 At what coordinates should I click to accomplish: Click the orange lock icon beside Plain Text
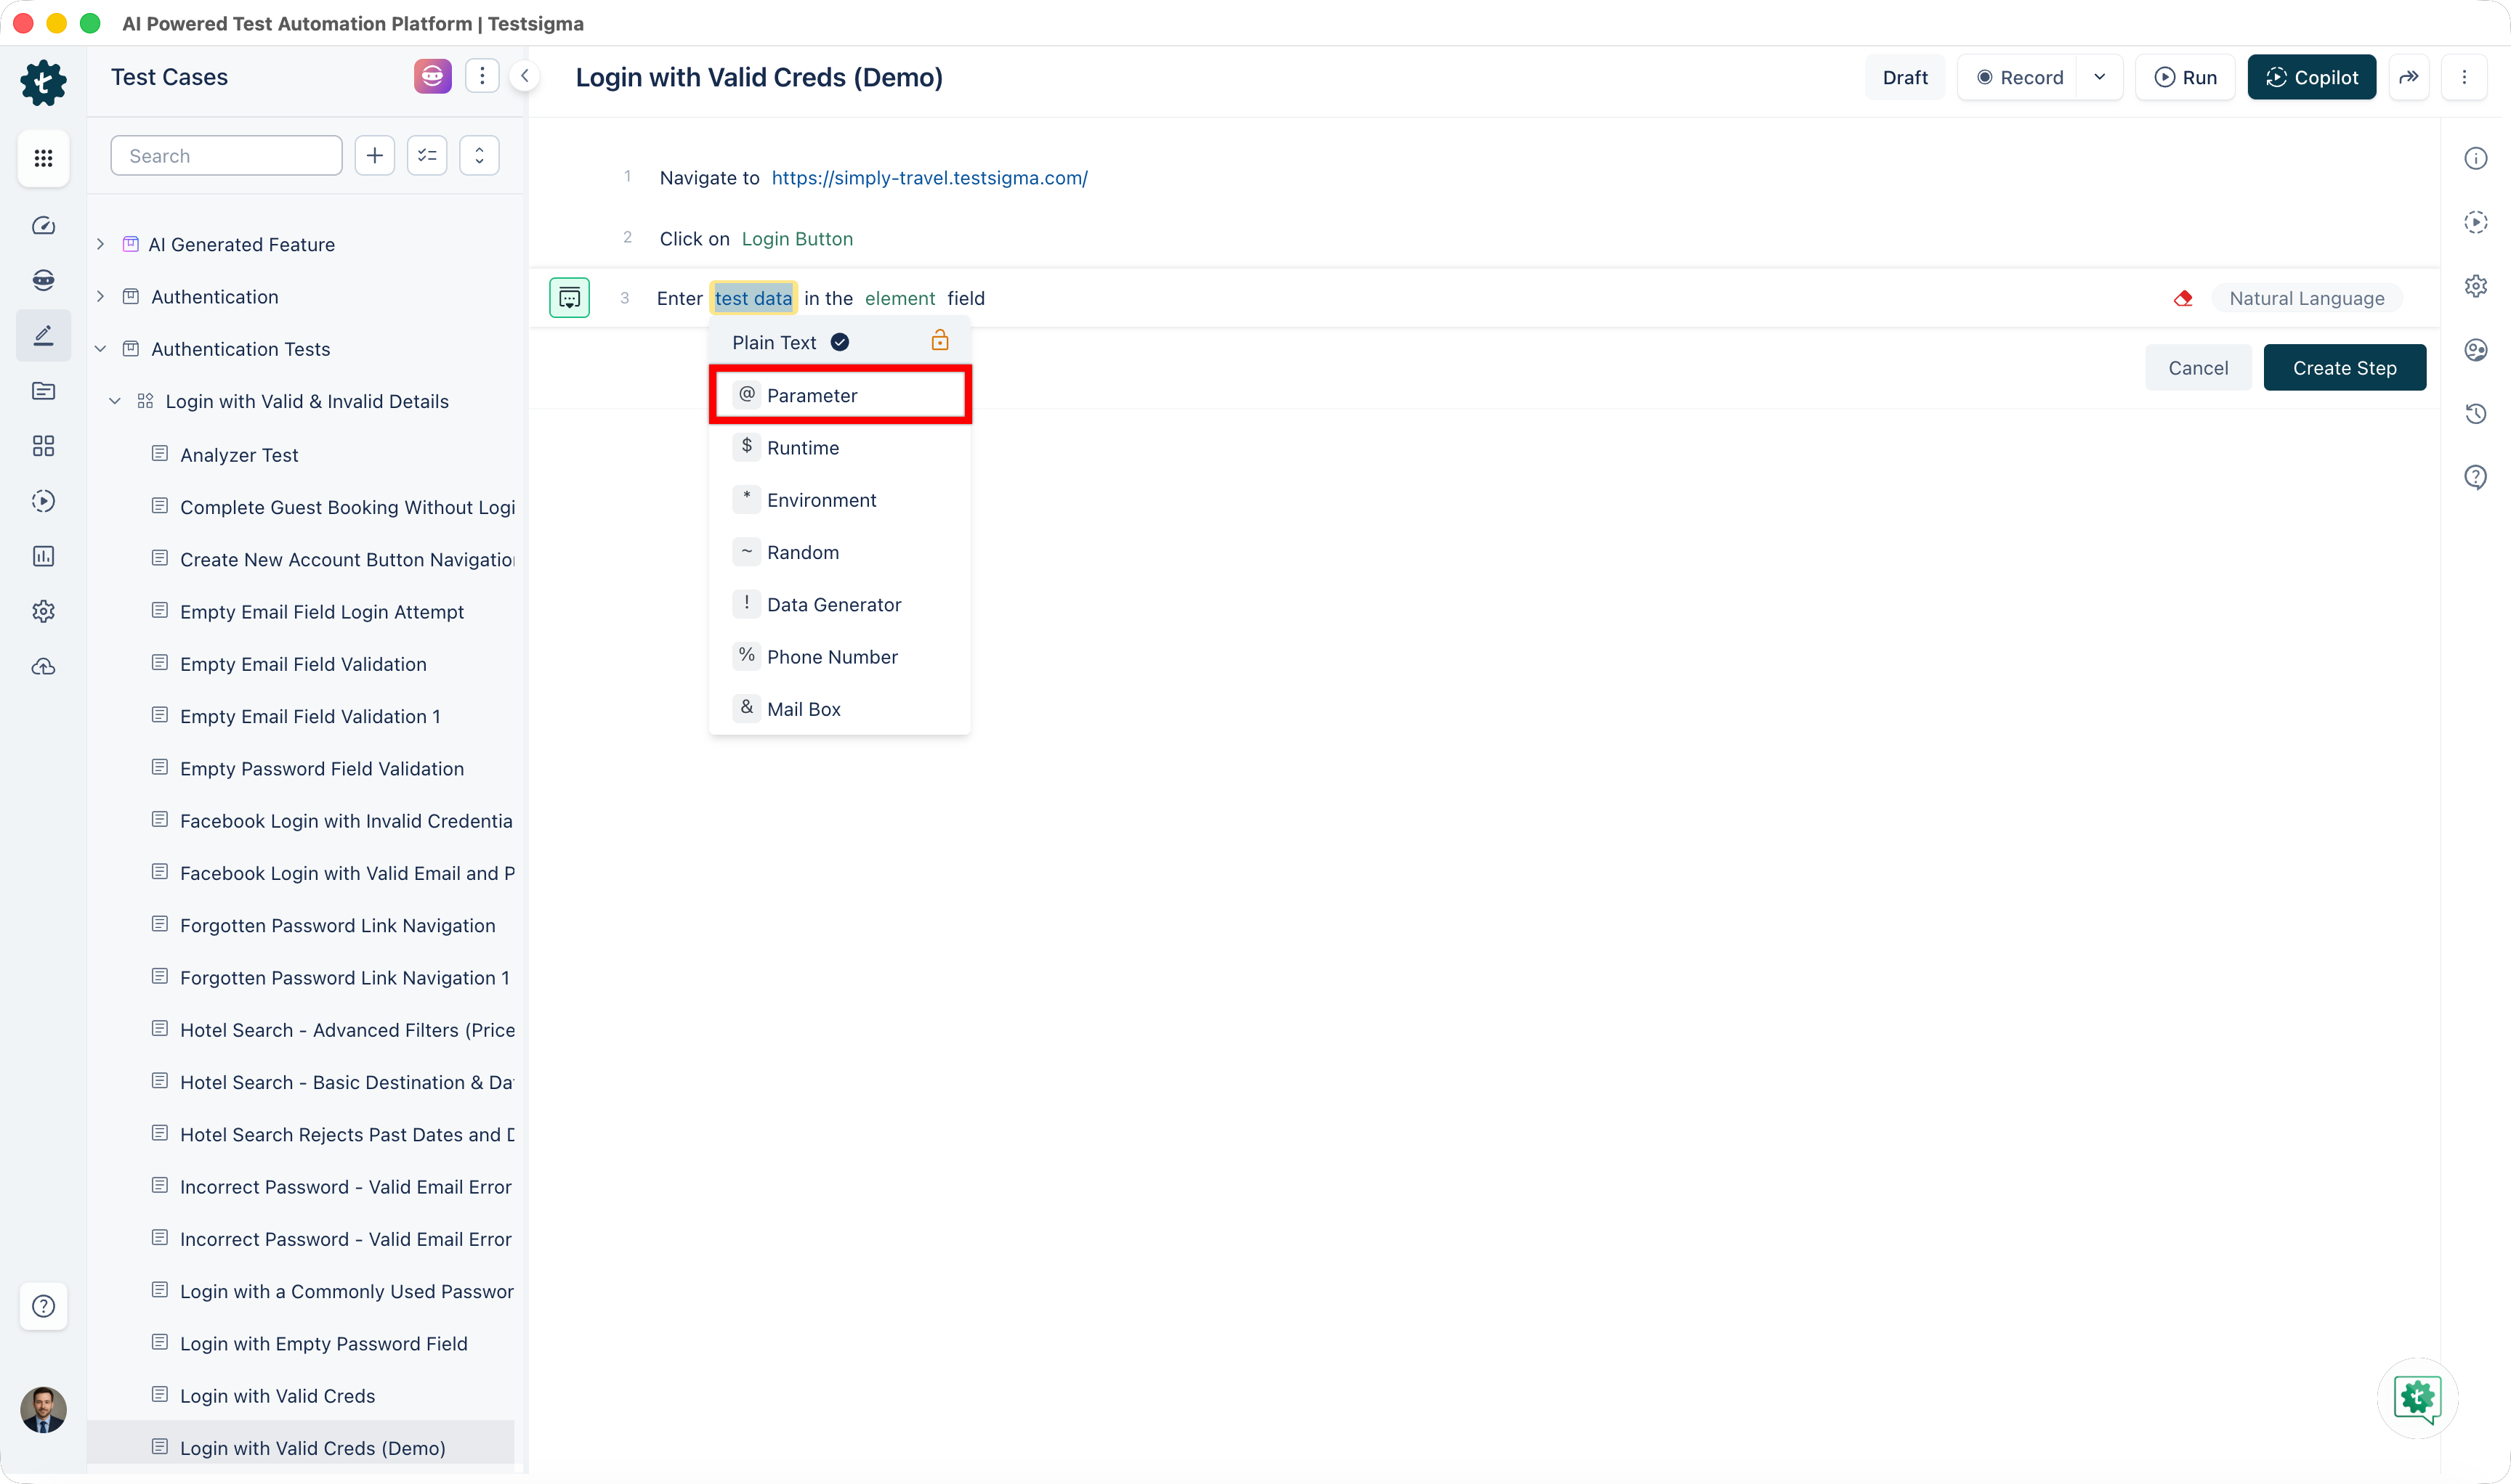(939, 341)
